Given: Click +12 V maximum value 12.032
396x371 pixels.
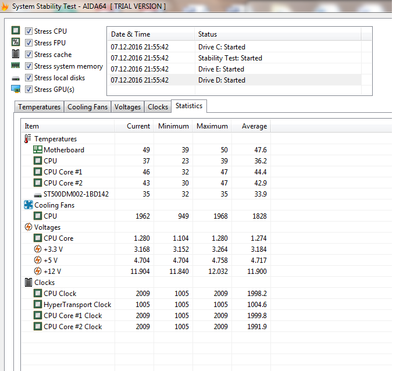Looking at the screenshot, I should [x=218, y=271].
